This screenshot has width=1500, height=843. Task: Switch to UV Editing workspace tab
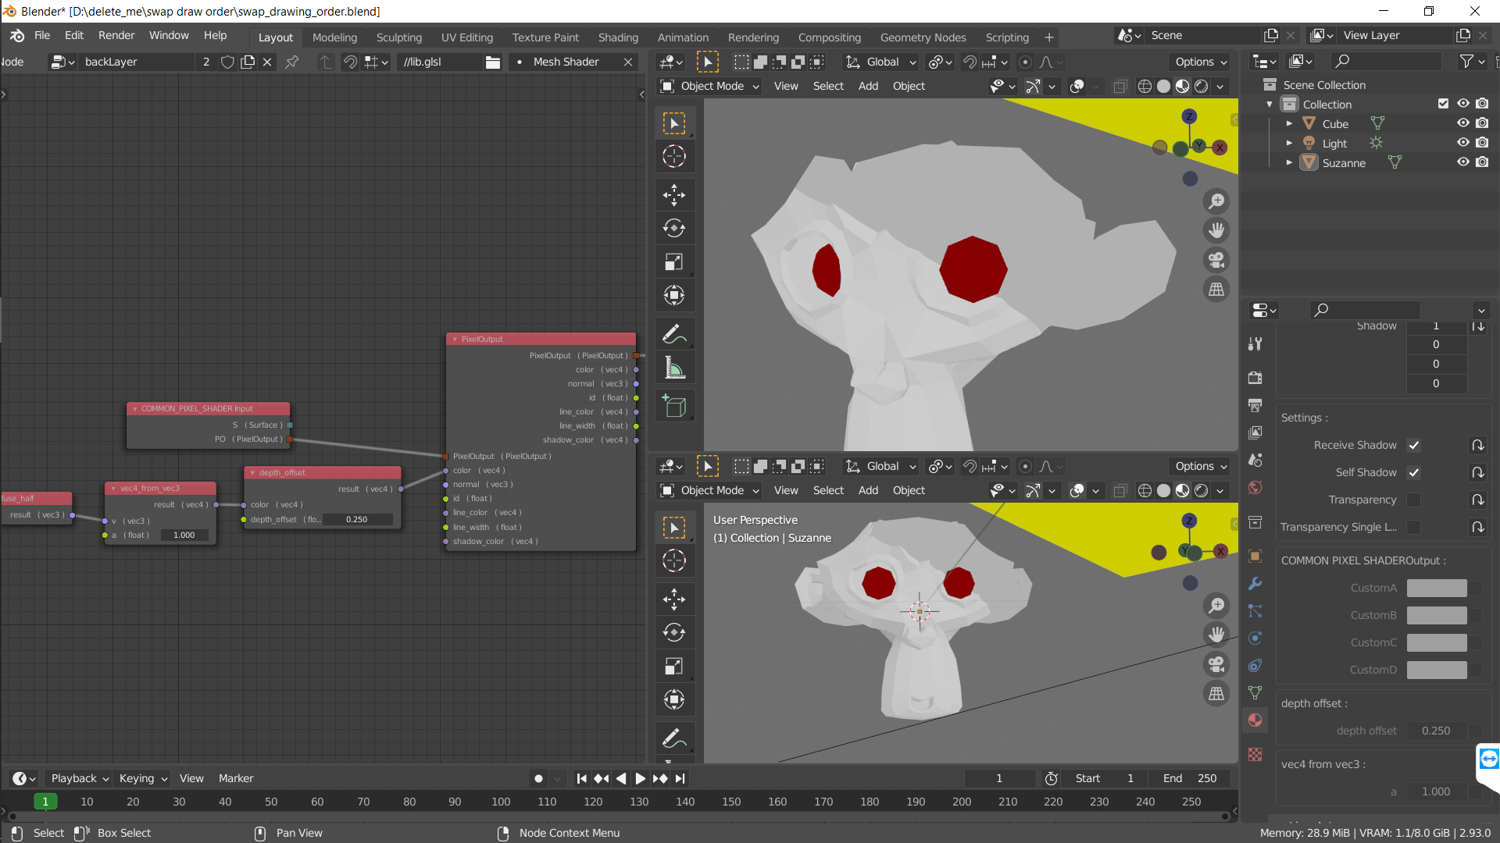point(466,37)
